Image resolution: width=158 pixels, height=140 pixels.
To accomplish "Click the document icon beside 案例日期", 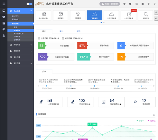I will tap(63, 38).
